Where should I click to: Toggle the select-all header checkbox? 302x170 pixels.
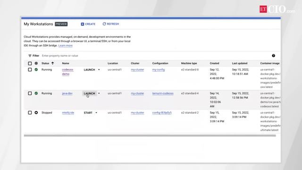click(30, 63)
